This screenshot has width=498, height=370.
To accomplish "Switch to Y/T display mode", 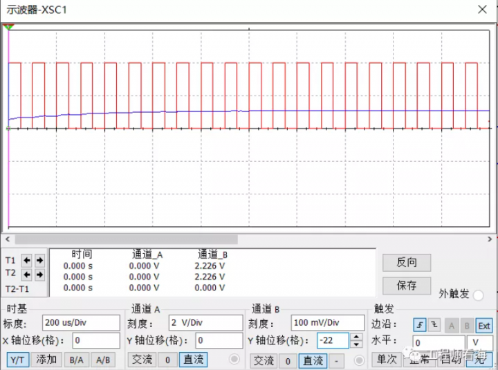I will click(x=18, y=360).
